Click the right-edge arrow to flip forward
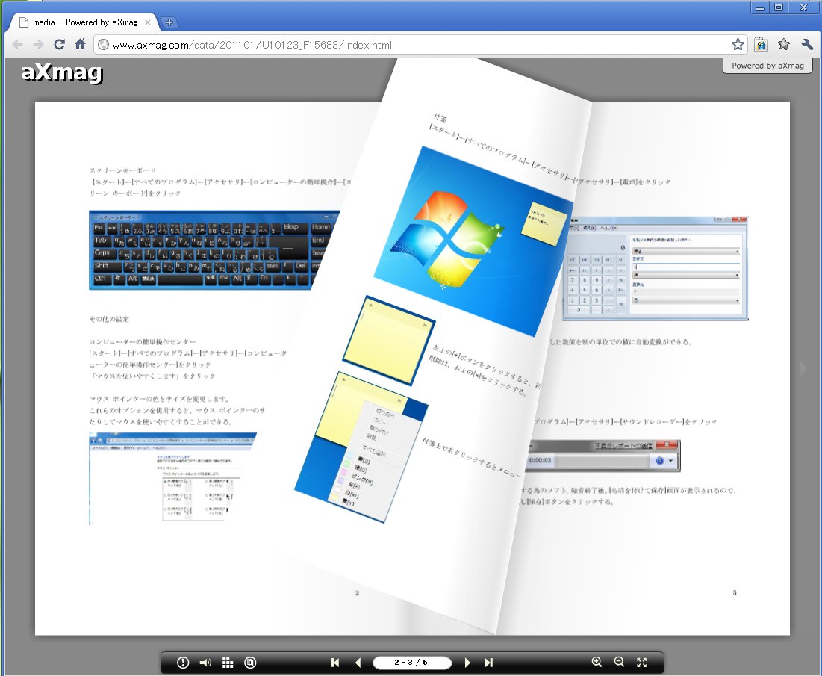 [x=803, y=368]
